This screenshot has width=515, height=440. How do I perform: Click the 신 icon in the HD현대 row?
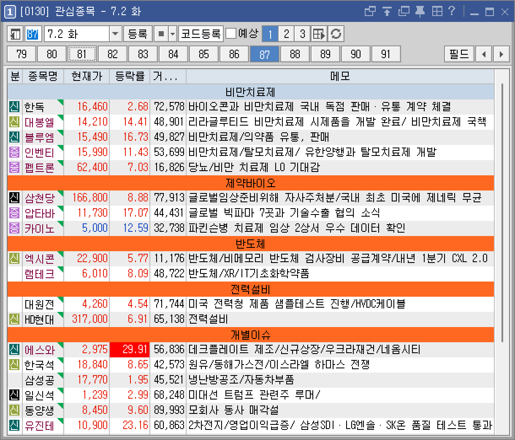pyautogui.click(x=15, y=319)
